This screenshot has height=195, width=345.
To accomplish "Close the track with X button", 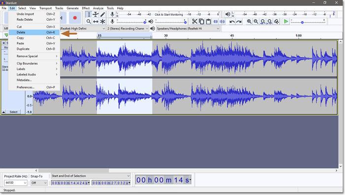I will (3, 43).
